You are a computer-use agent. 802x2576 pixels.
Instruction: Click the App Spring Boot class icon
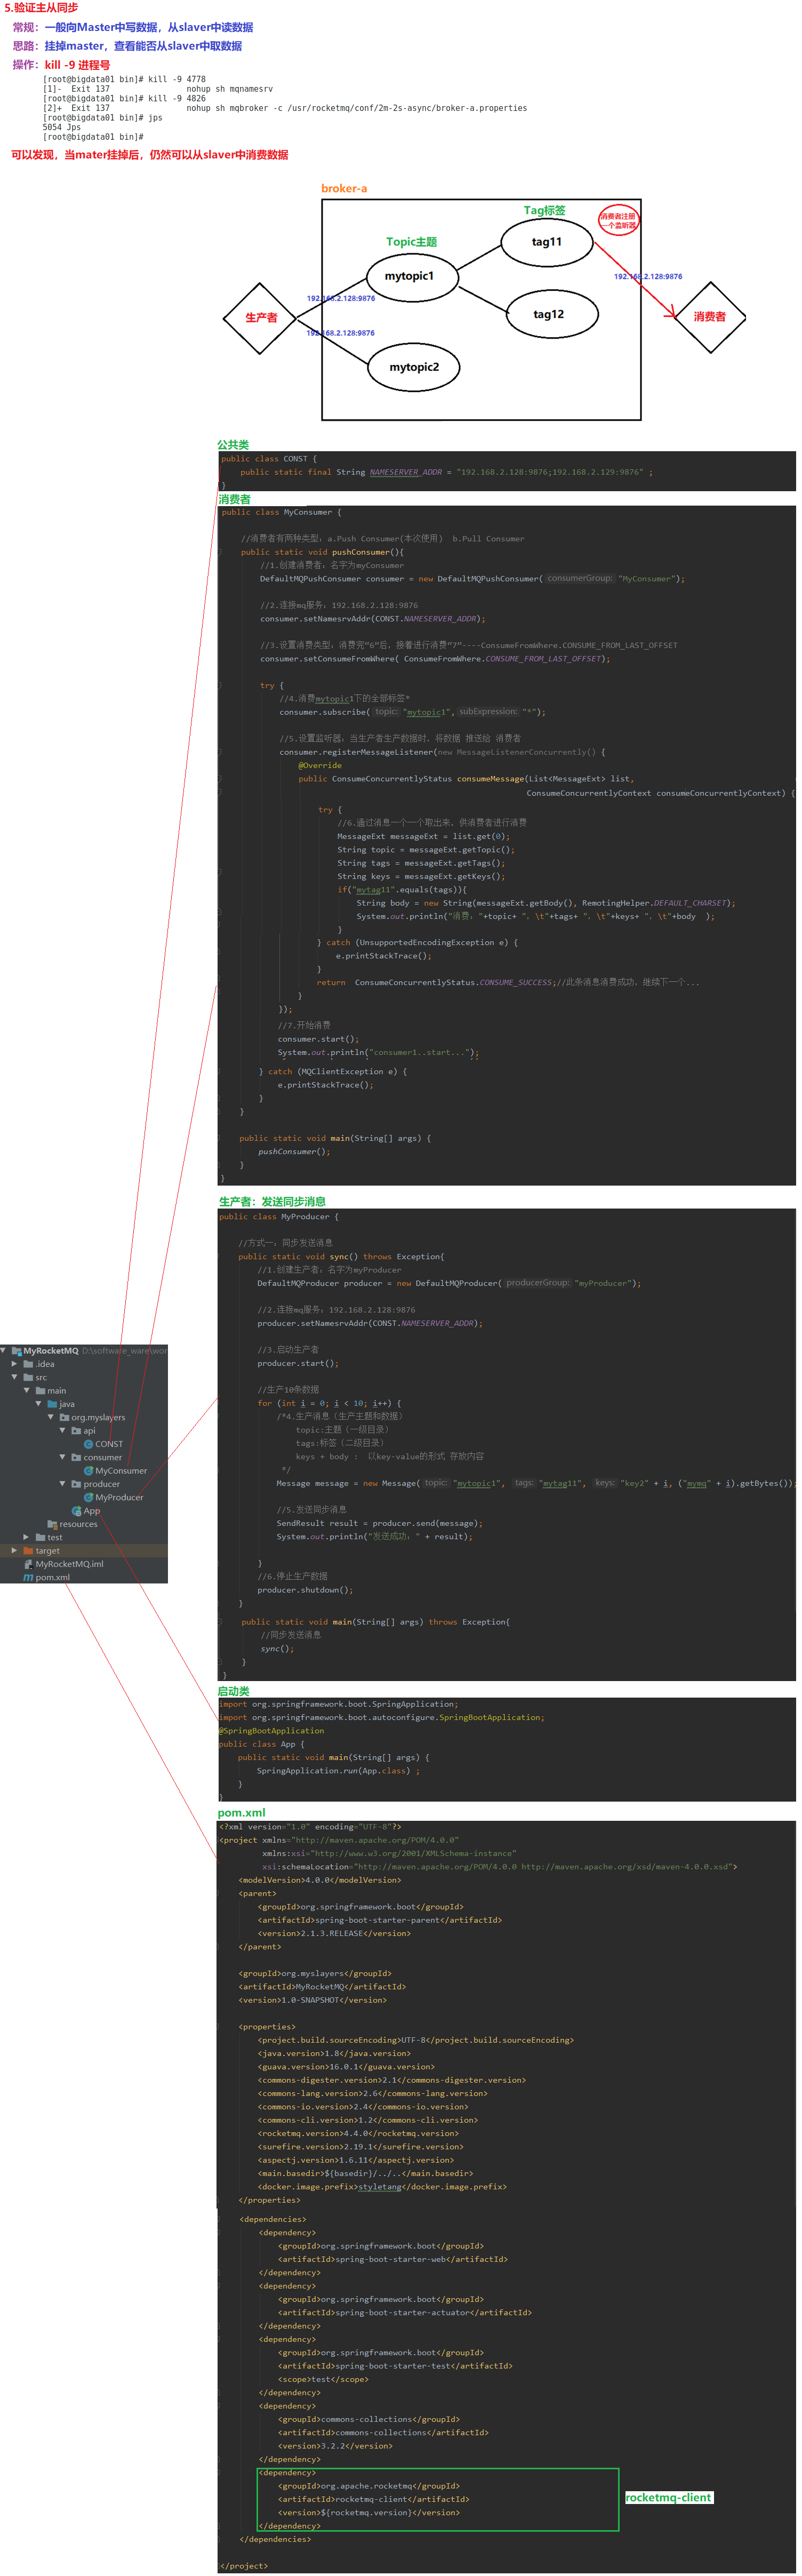76,1511
